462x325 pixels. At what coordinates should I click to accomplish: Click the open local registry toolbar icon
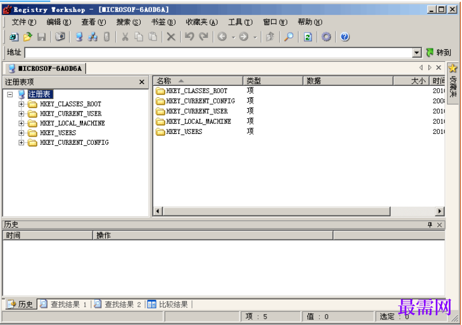point(13,37)
